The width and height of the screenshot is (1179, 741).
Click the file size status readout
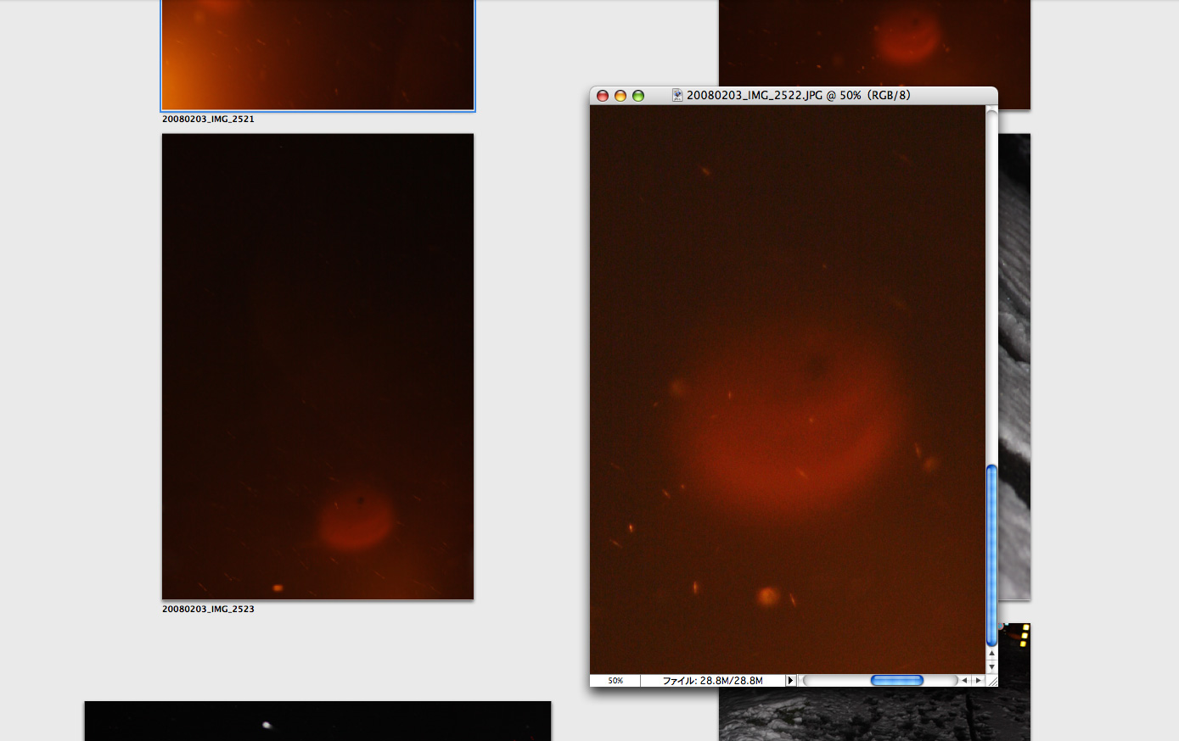click(712, 680)
